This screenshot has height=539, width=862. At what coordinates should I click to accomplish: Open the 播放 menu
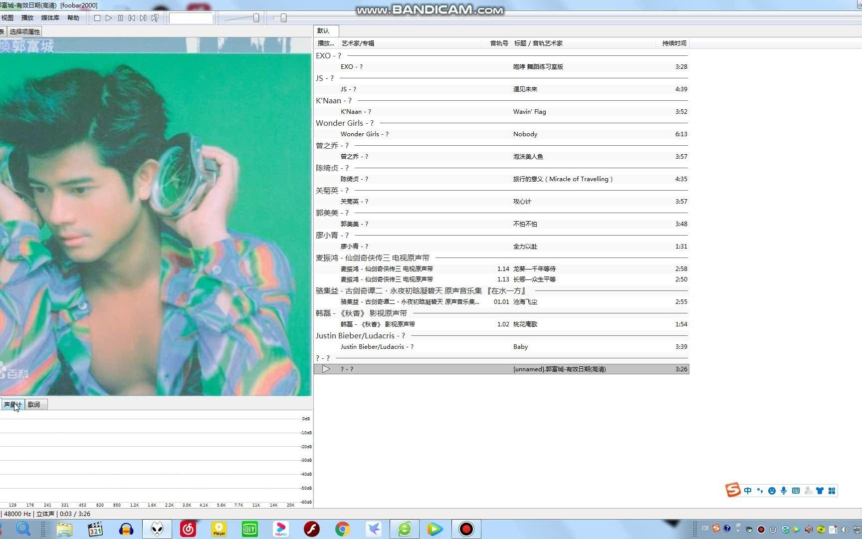(x=27, y=18)
